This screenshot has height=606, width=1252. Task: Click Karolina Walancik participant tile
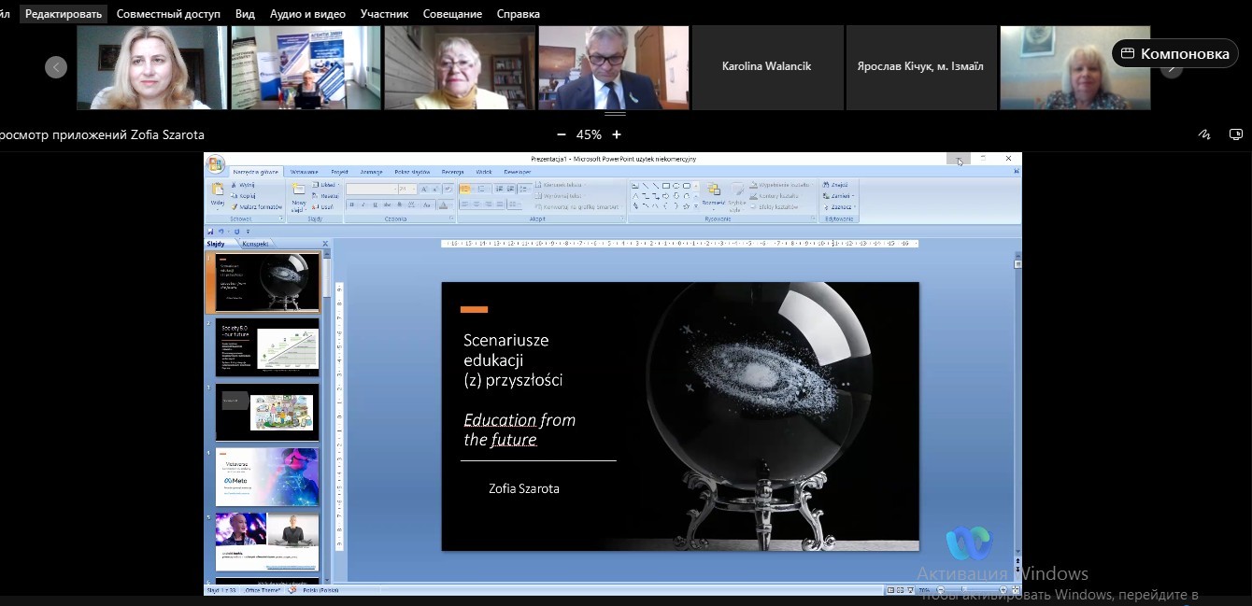[766, 67]
